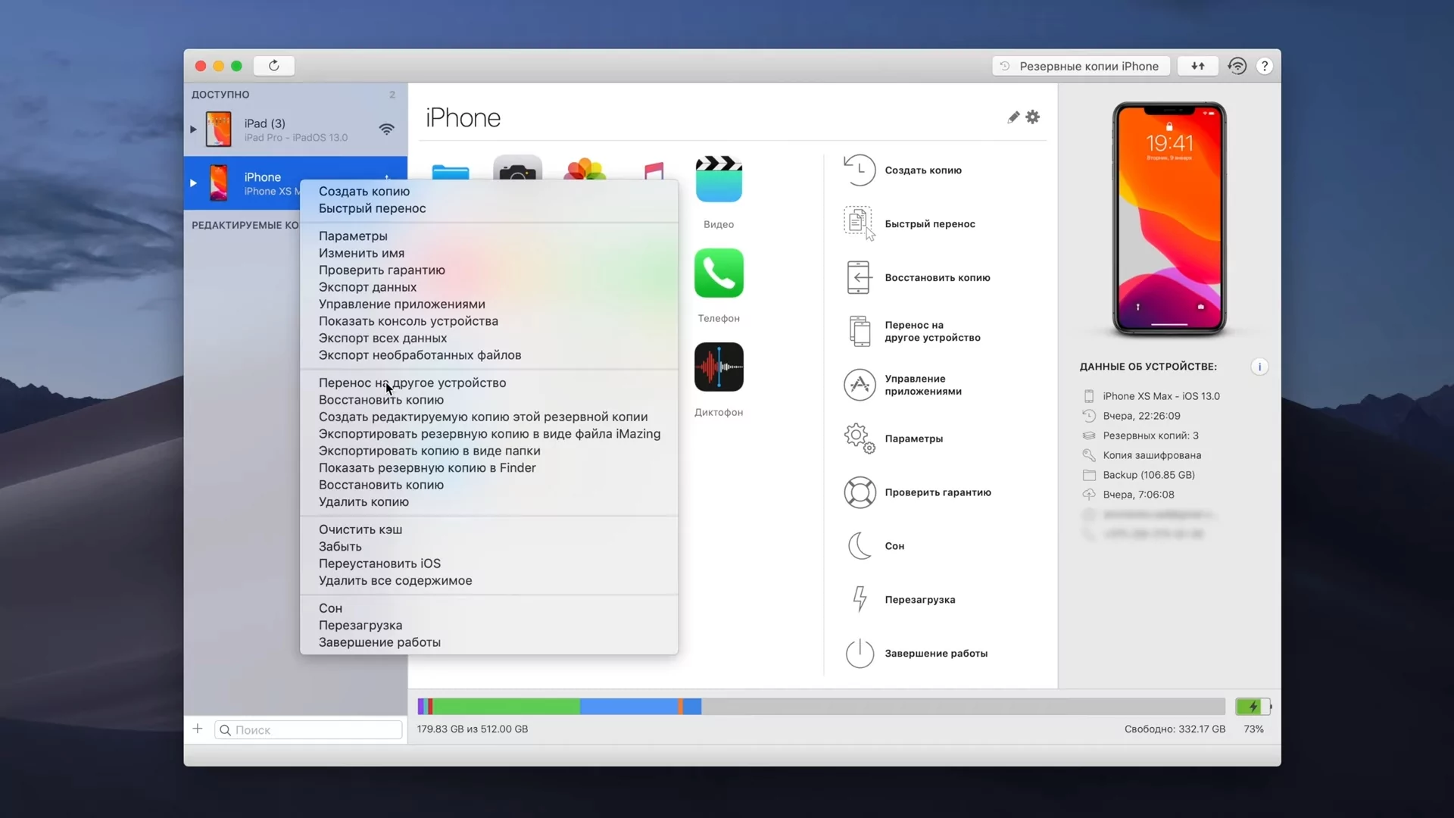Select Быстрый перенос in the context menu
Viewport: 1454px width, 818px height.
[489, 208]
